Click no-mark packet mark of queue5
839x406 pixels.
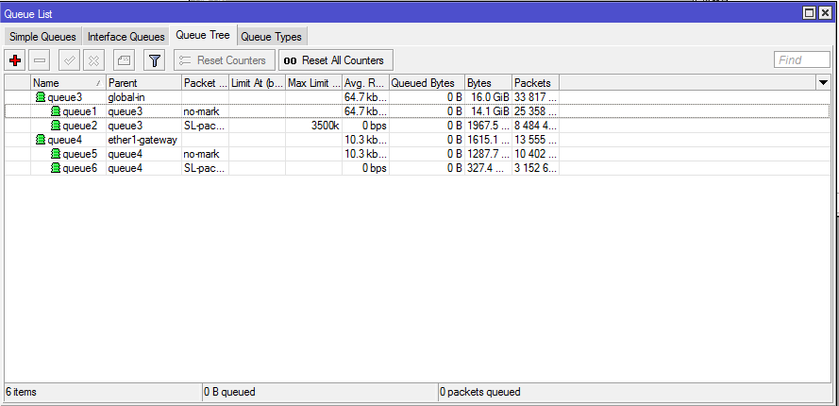202,154
